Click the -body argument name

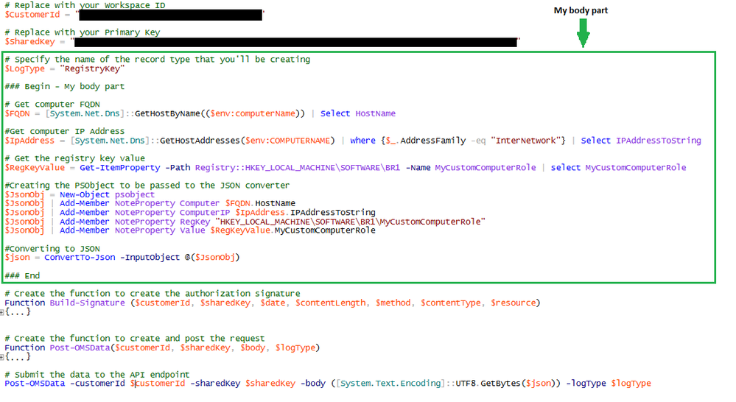[312, 384]
